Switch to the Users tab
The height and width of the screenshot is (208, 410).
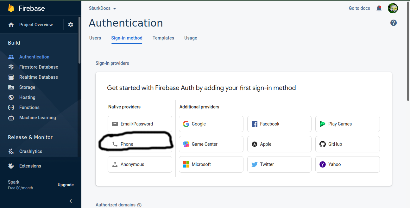pyautogui.click(x=95, y=38)
